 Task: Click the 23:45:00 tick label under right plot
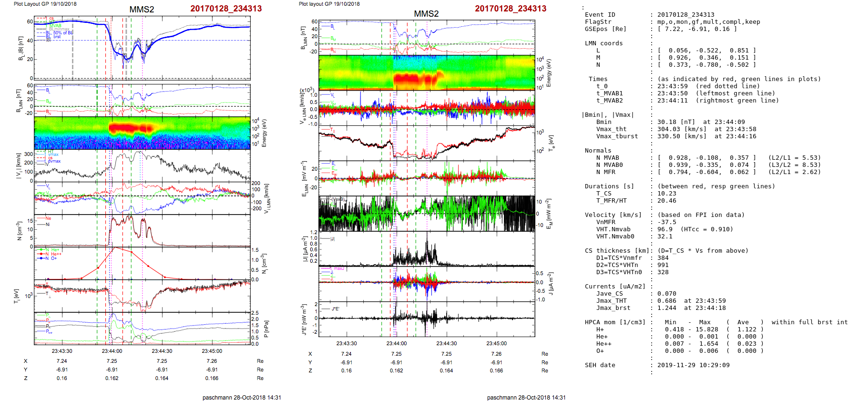(x=496, y=343)
